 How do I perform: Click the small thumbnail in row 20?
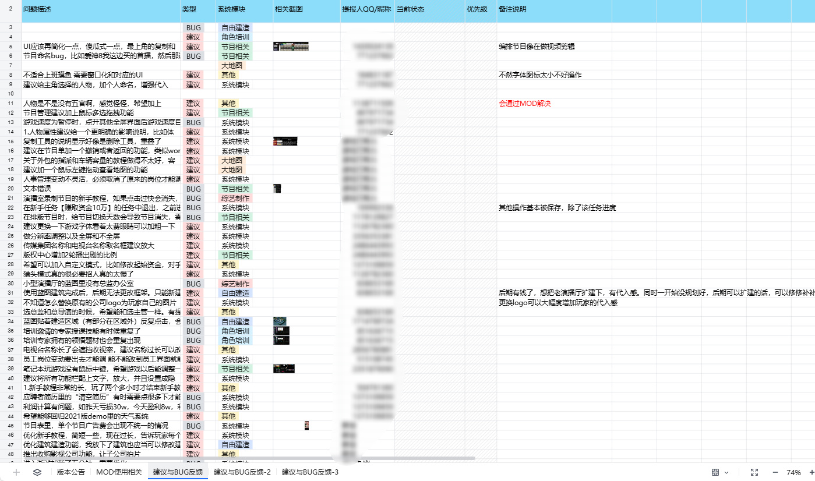[x=277, y=189]
